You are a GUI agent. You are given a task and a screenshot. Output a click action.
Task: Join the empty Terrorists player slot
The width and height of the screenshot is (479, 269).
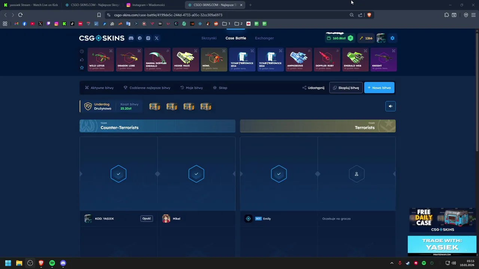point(357,174)
